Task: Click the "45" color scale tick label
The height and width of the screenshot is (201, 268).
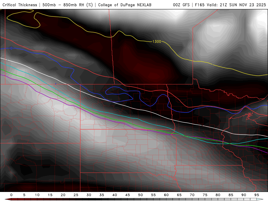Action: (x=128, y=195)
